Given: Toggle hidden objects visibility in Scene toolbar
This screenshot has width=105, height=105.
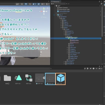Looking at the screenshot, I should point(39,4).
